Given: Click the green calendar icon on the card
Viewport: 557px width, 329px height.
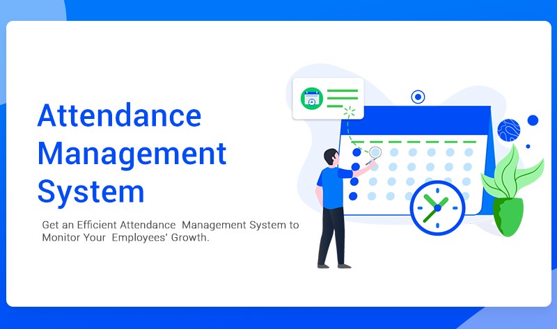Looking at the screenshot, I should 311,98.
